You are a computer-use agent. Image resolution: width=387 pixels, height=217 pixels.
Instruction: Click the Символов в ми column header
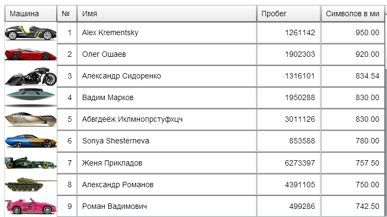353,14
